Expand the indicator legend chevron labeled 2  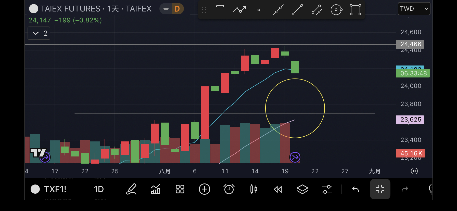tap(39, 33)
